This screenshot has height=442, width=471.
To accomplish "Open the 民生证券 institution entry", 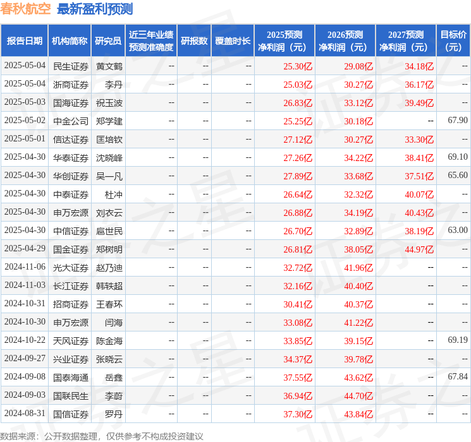I will coord(71,66).
